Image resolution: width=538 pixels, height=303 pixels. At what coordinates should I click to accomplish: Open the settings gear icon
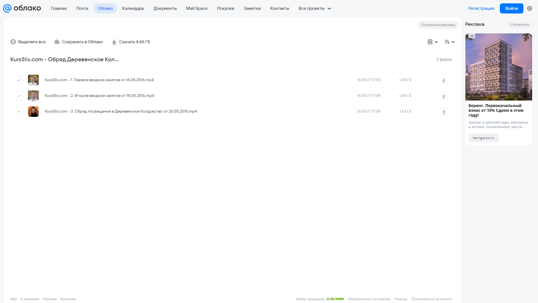(x=530, y=8)
